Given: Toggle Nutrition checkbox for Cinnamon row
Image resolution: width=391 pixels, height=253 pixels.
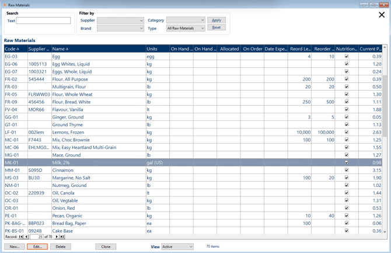Looking at the screenshot, I should click(347, 170).
